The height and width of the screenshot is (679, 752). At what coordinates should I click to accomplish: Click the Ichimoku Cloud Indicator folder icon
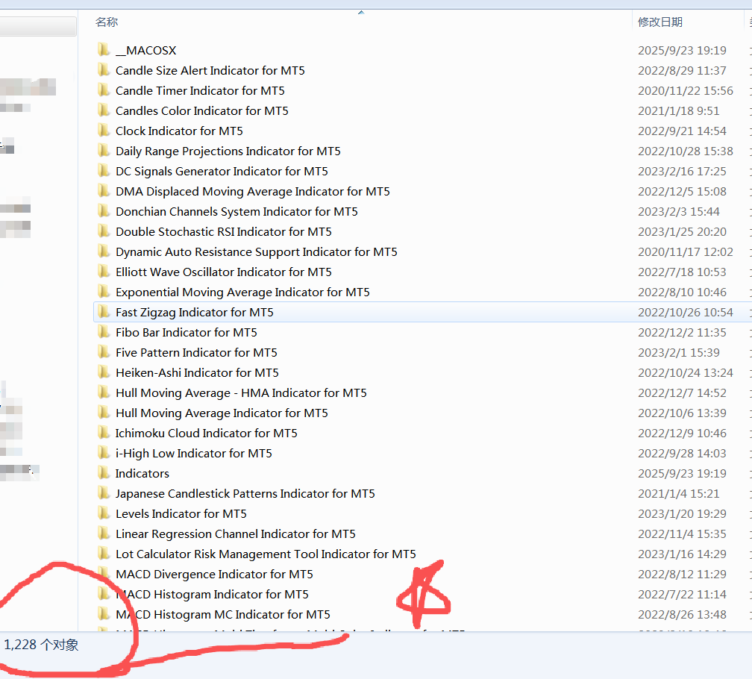pos(104,433)
